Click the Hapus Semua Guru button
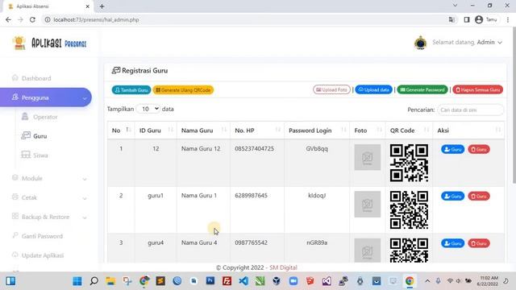Viewport: 516px width, 290px height. (478, 89)
